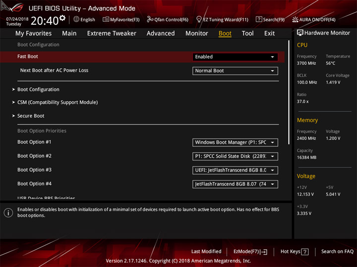Select the Fast Boot row label
357x267 pixels.
(x=28, y=56)
